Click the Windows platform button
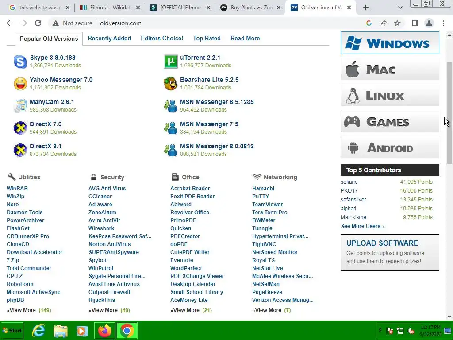The height and width of the screenshot is (340, 453). coord(390,43)
